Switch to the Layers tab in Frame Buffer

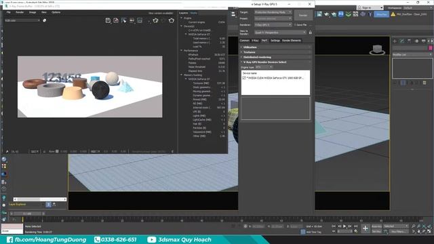point(183,13)
